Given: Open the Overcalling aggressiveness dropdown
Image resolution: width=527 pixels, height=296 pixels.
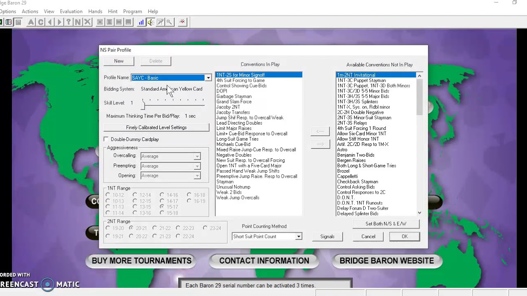Looking at the screenshot, I should tap(197, 156).
